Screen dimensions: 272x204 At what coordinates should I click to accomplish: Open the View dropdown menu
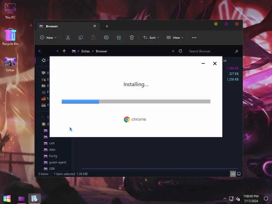(x=175, y=38)
